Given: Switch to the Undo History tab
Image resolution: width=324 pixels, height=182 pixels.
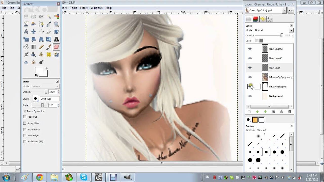Looking at the screenshot, I should tap(262, 19).
